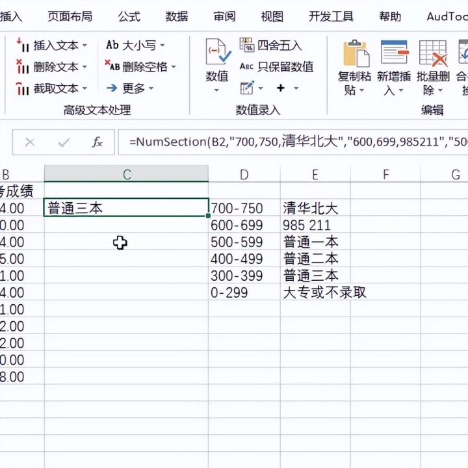The image size is (468, 468).
Task: Click the 插入文本 icon
Action: pyautogui.click(x=23, y=45)
